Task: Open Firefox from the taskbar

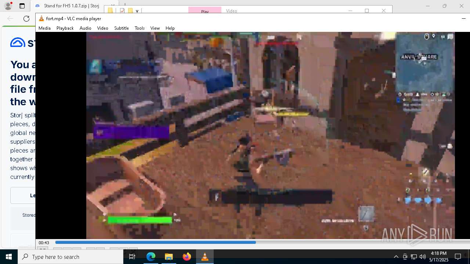Action: coord(187,257)
